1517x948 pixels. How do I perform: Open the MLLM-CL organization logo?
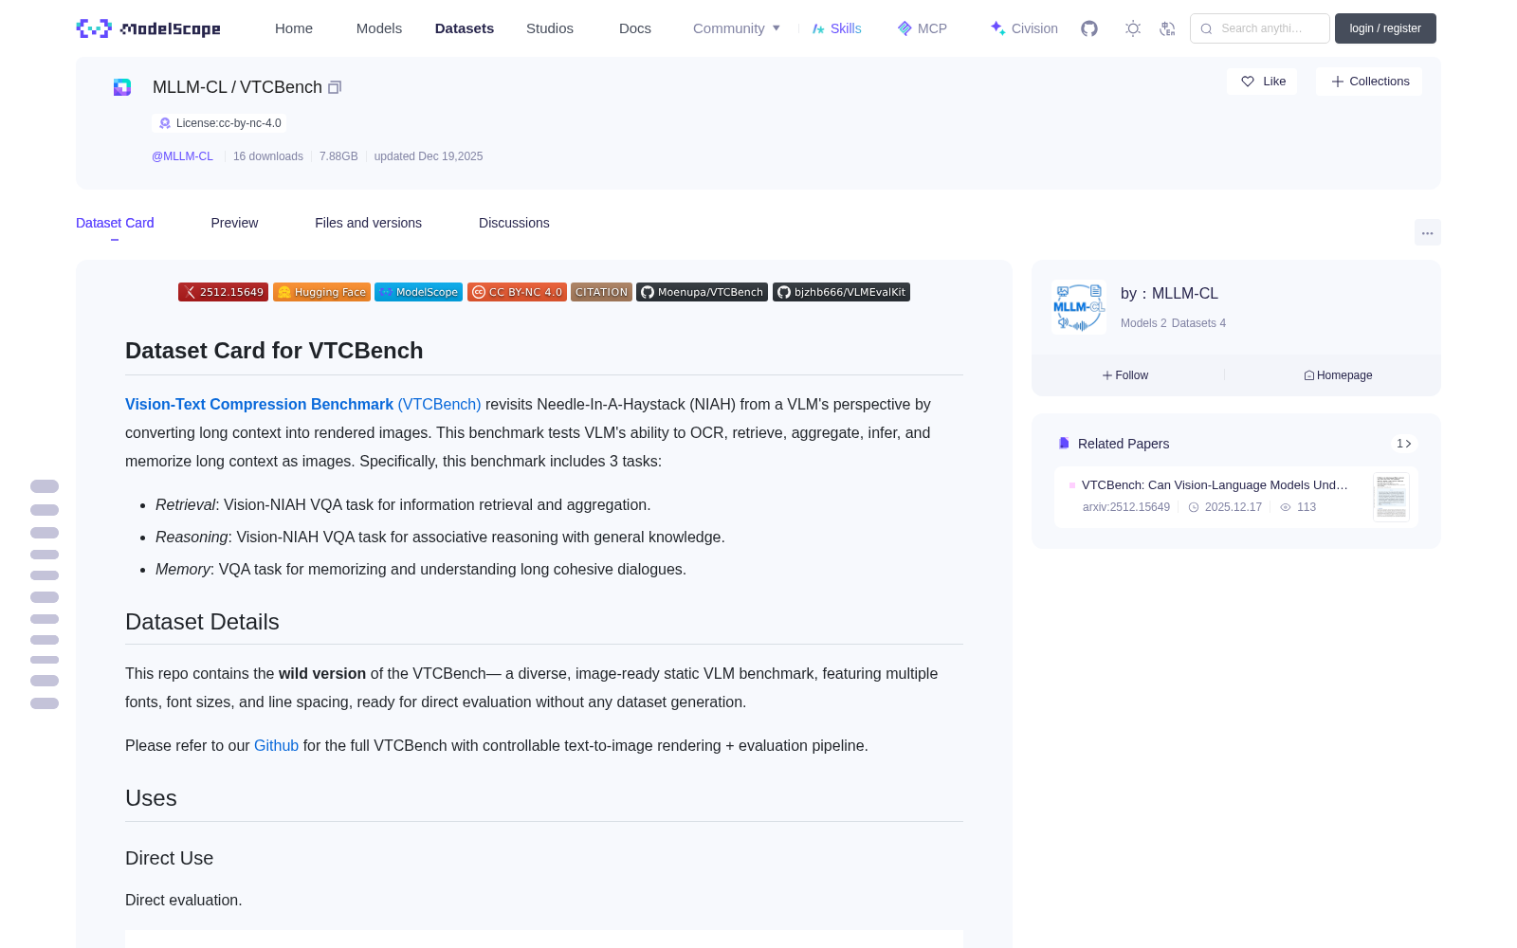(x=1078, y=306)
